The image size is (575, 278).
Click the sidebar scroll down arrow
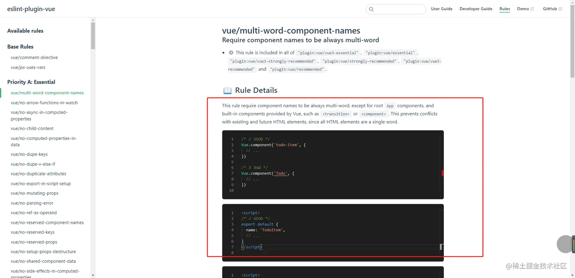93,275
